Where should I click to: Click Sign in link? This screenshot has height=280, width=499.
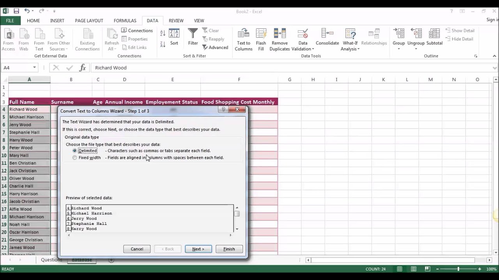[x=492, y=20]
